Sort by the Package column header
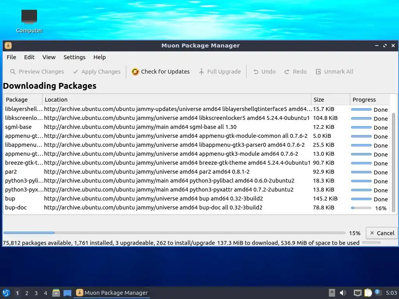Image resolution: width=399 pixels, height=299 pixels. pyautogui.click(x=23, y=99)
